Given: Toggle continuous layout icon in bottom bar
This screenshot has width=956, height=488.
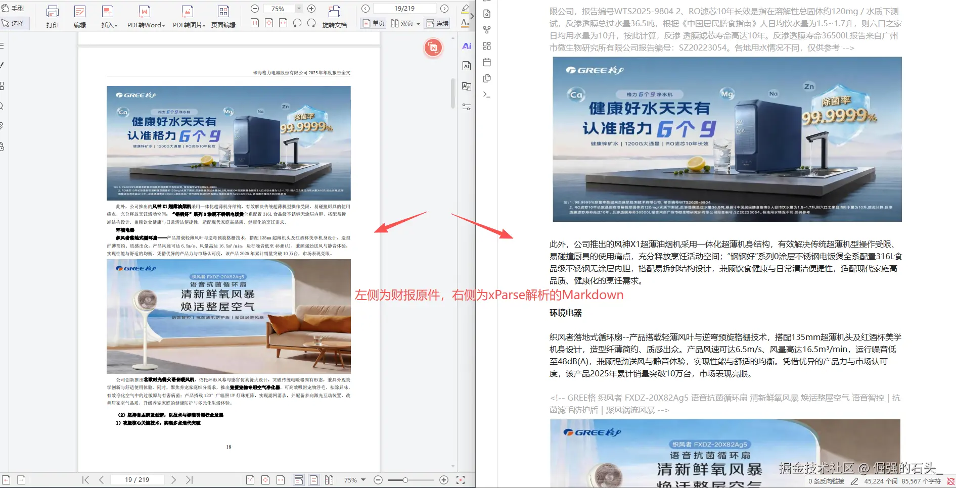Looking at the screenshot, I should point(299,480).
